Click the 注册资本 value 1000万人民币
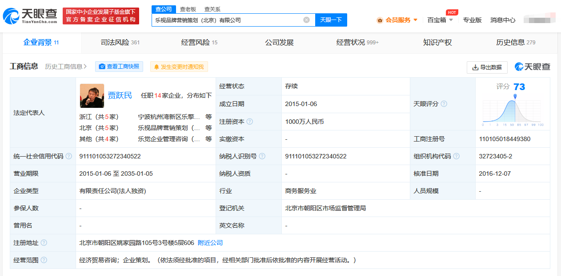This screenshot has height=276, width=561. pyautogui.click(x=305, y=122)
